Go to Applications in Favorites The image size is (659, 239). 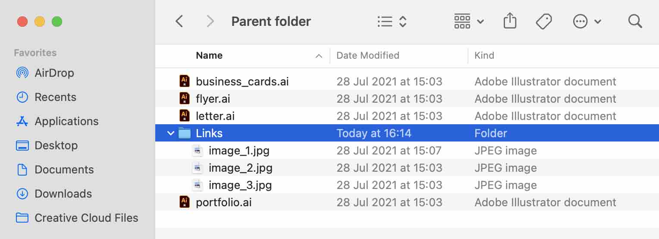66,121
